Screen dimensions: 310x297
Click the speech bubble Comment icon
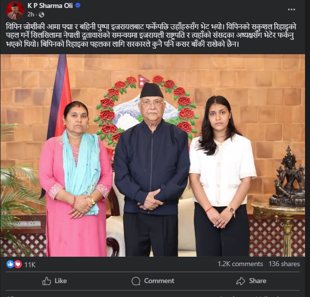tap(136, 281)
